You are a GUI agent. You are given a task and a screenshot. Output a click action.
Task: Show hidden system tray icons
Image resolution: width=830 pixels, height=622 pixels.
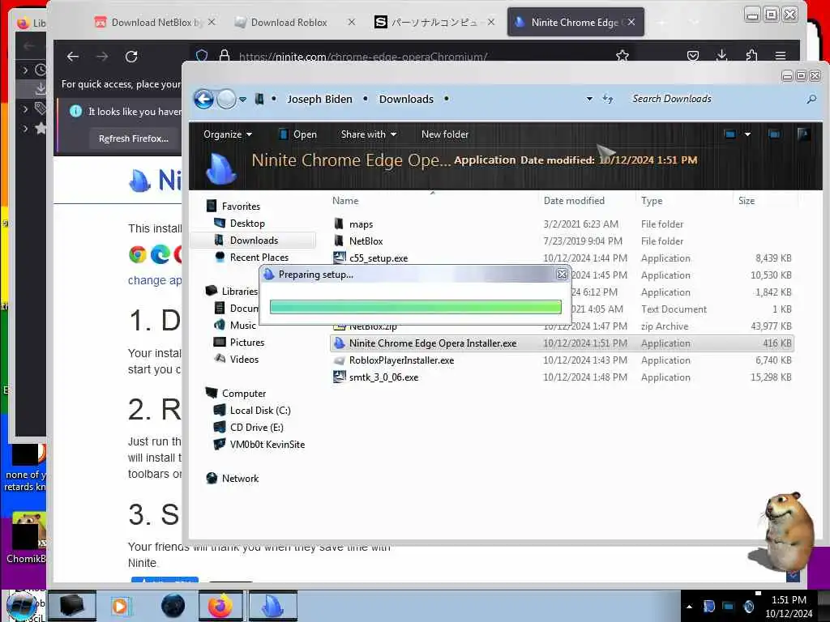click(x=689, y=607)
